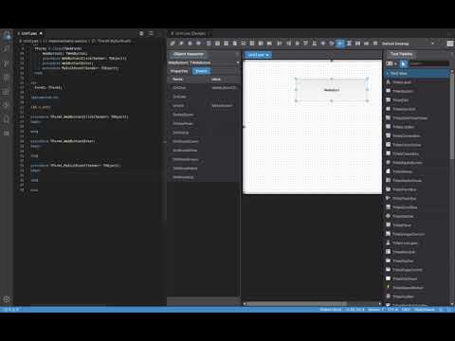Open Source Control in the activity bar
The image size is (455, 341).
(7, 63)
